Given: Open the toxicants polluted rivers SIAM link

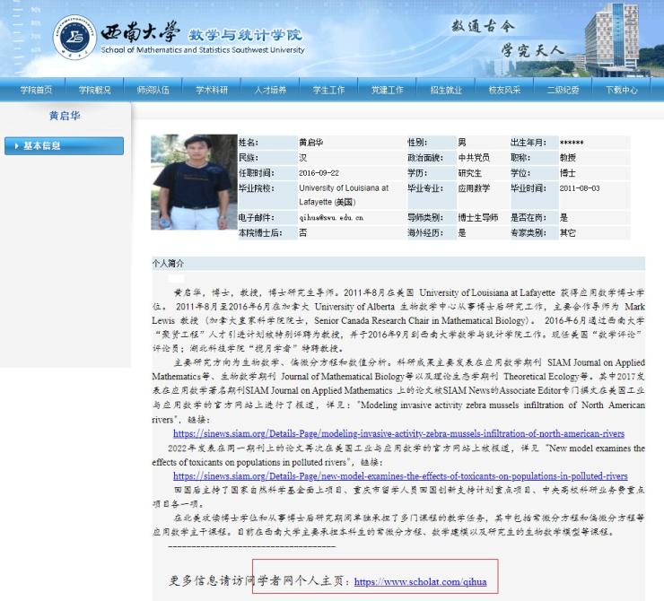Looking at the screenshot, I should [x=400, y=475].
